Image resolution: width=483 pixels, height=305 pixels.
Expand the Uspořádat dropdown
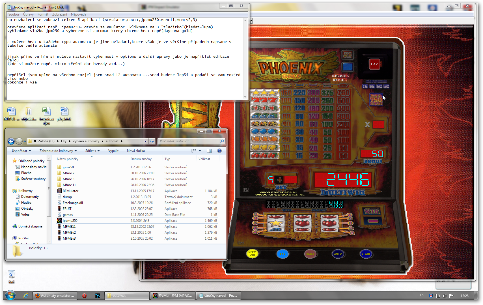coord(21,151)
